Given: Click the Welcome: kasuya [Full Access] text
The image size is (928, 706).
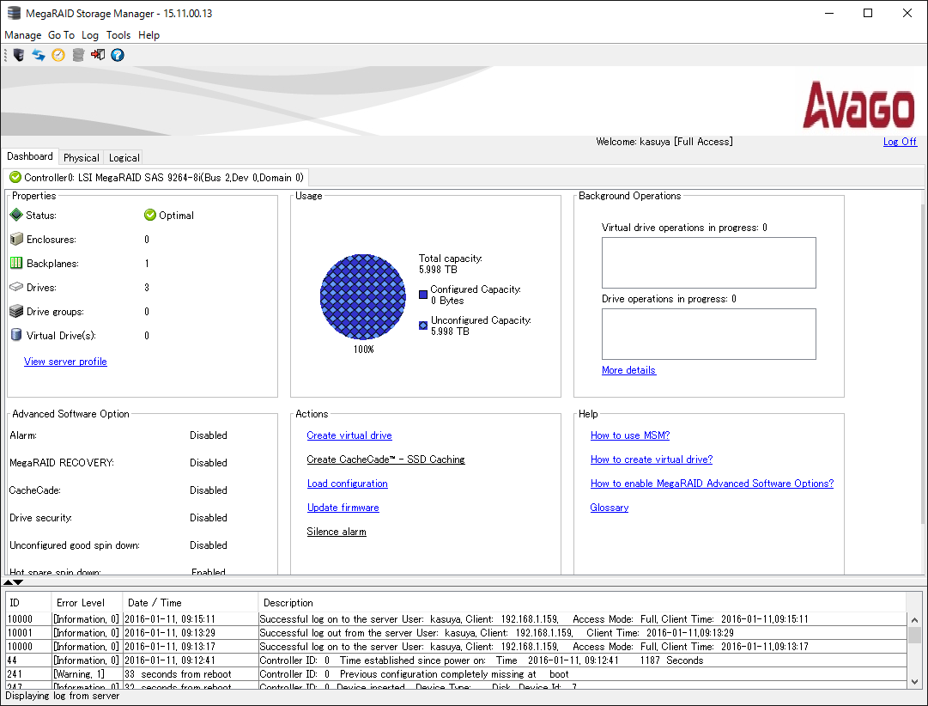Looking at the screenshot, I should coord(664,142).
